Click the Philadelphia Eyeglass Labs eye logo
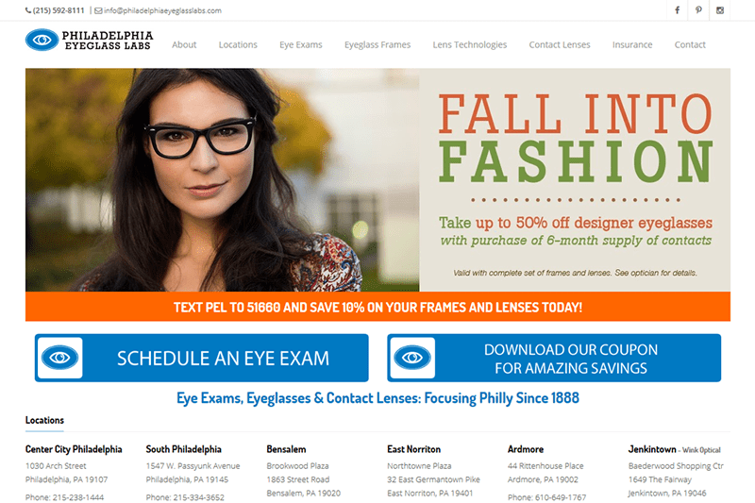The image size is (755, 503). click(x=42, y=40)
